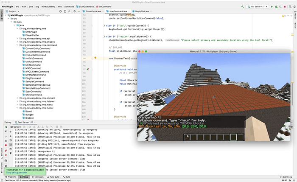
Task: Select highlighted hotbar slot in Minecraft window
Action: click(x=233, y=137)
